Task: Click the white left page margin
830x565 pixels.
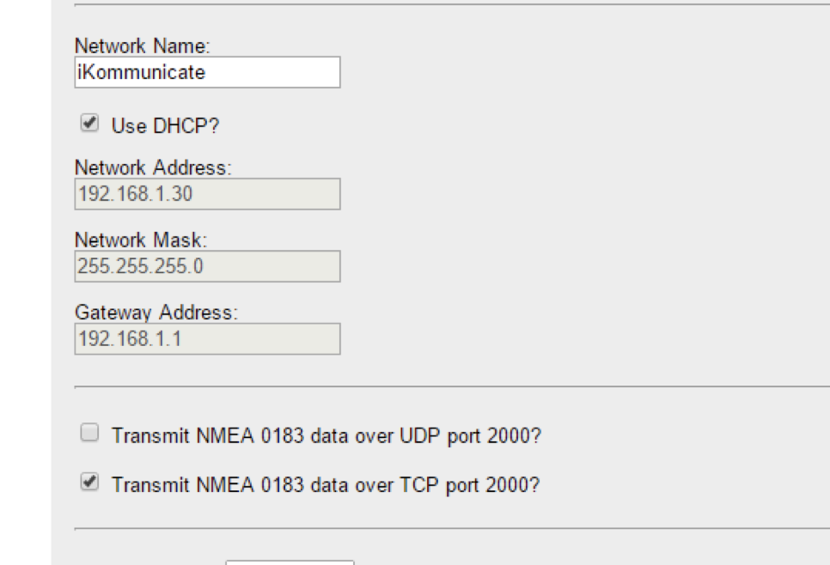Action: pyautogui.click(x=26, y=282)
